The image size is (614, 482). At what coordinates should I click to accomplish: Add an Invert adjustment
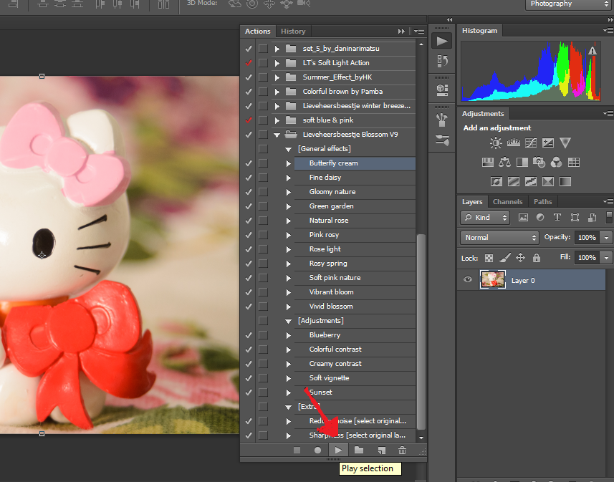pyautogui.click(x=496, y=181)
